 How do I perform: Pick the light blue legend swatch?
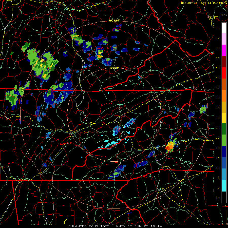pos(224,174)
